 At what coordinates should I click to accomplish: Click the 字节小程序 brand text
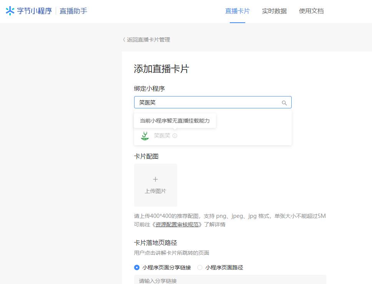coord(34,11)
